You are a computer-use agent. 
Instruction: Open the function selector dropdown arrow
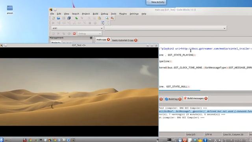tap(224, 28)
